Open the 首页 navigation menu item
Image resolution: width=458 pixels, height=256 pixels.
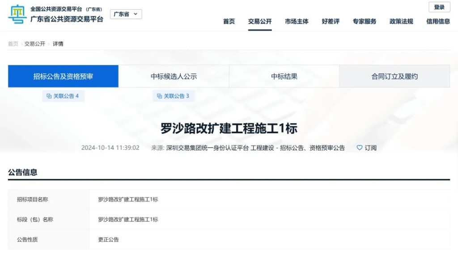point(229,21)
